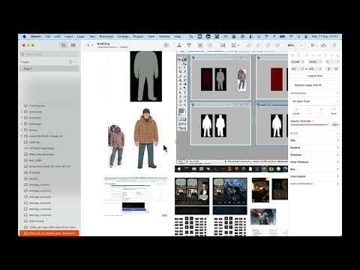Viewport: 360px width, 270px height.
Task: Open the notifications bell icon
Action: click(334, 45)
